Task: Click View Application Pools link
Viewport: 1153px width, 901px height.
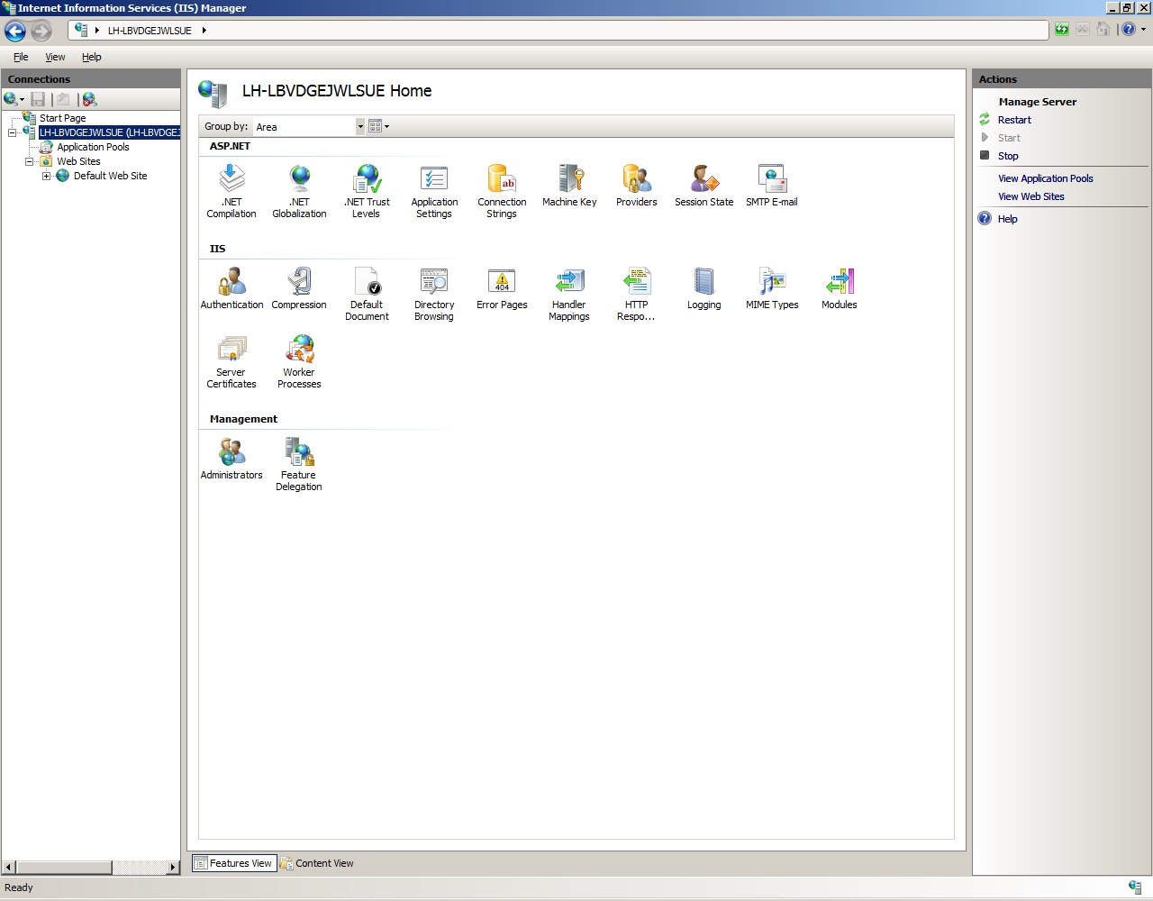Action: [x=1045, y=178]
